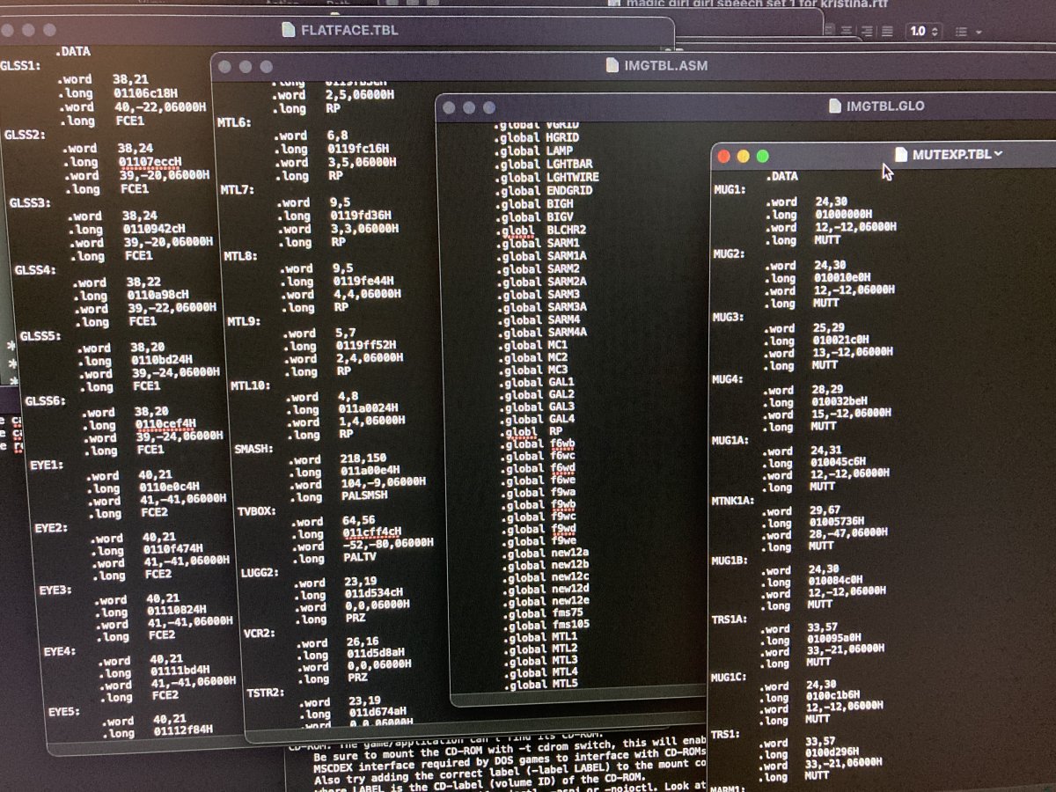This screenshot has height=792, width=1056.
Task: Click the TRS1: label in MUTEXP.TBL
Action: point(726,733)
